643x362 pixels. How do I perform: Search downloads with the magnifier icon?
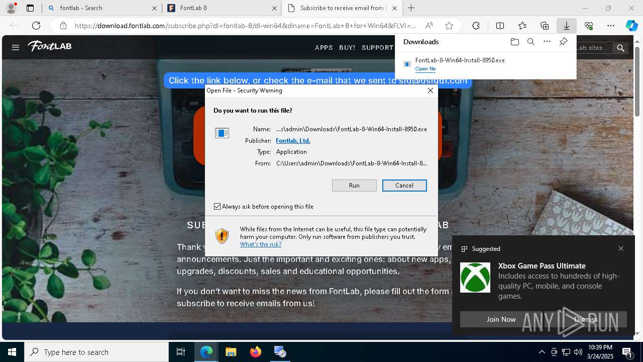tap(530, 42)
